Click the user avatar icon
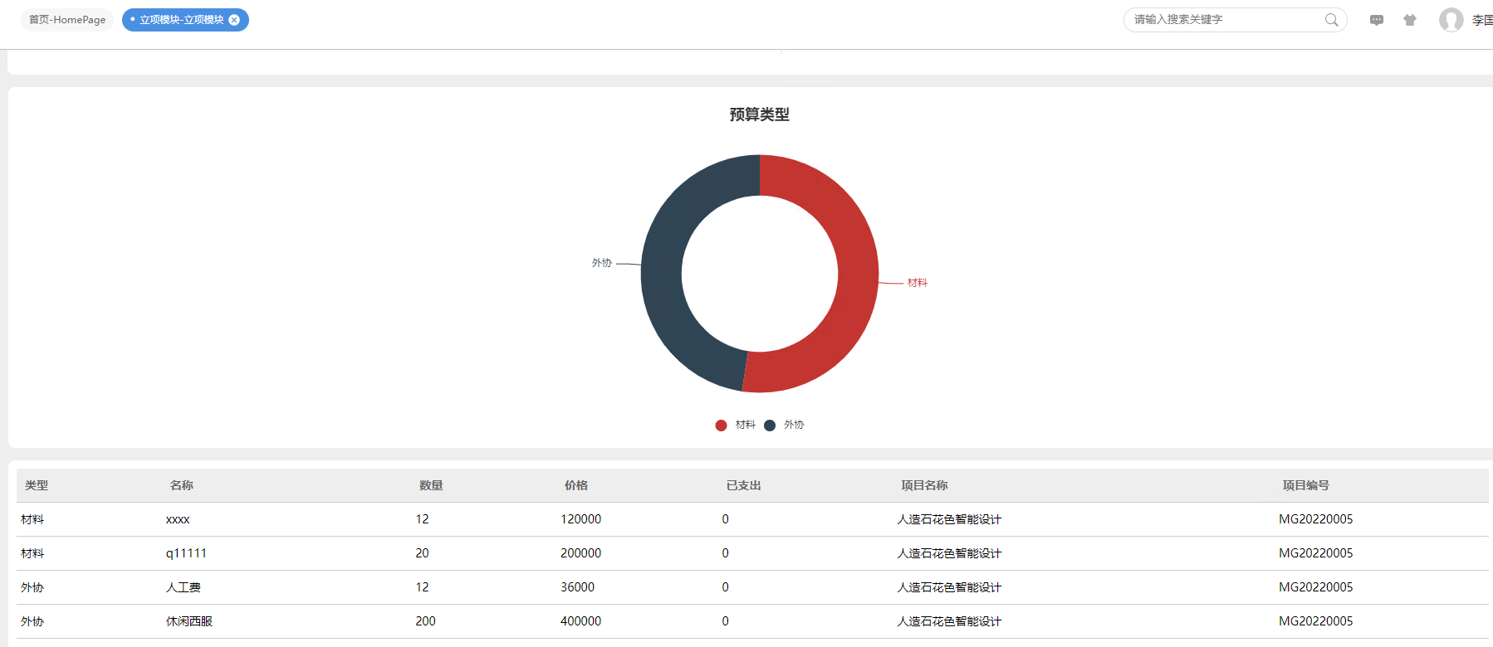This screenshot has width=1493, height=647. pos(1451,20)
